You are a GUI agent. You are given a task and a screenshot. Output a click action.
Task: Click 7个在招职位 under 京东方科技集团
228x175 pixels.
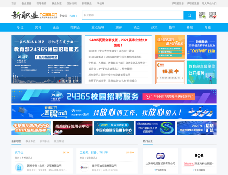(199, 170)
